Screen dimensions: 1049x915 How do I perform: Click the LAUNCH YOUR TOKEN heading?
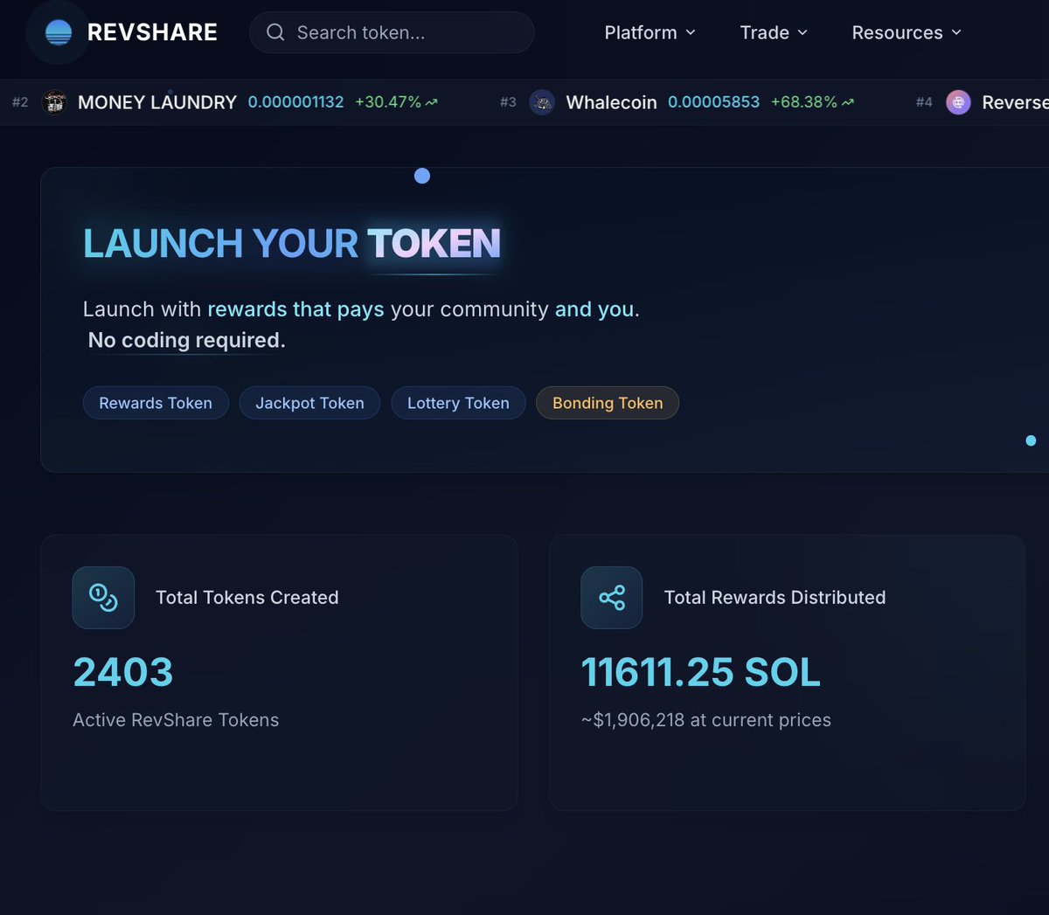click(x=292, y=243)
